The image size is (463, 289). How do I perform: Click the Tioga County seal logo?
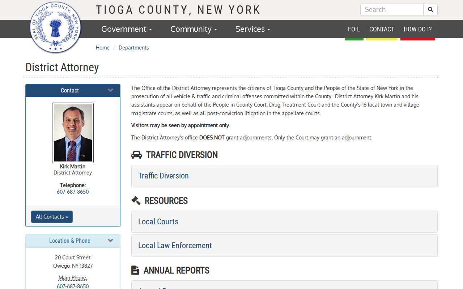click(x=55, y=27)
